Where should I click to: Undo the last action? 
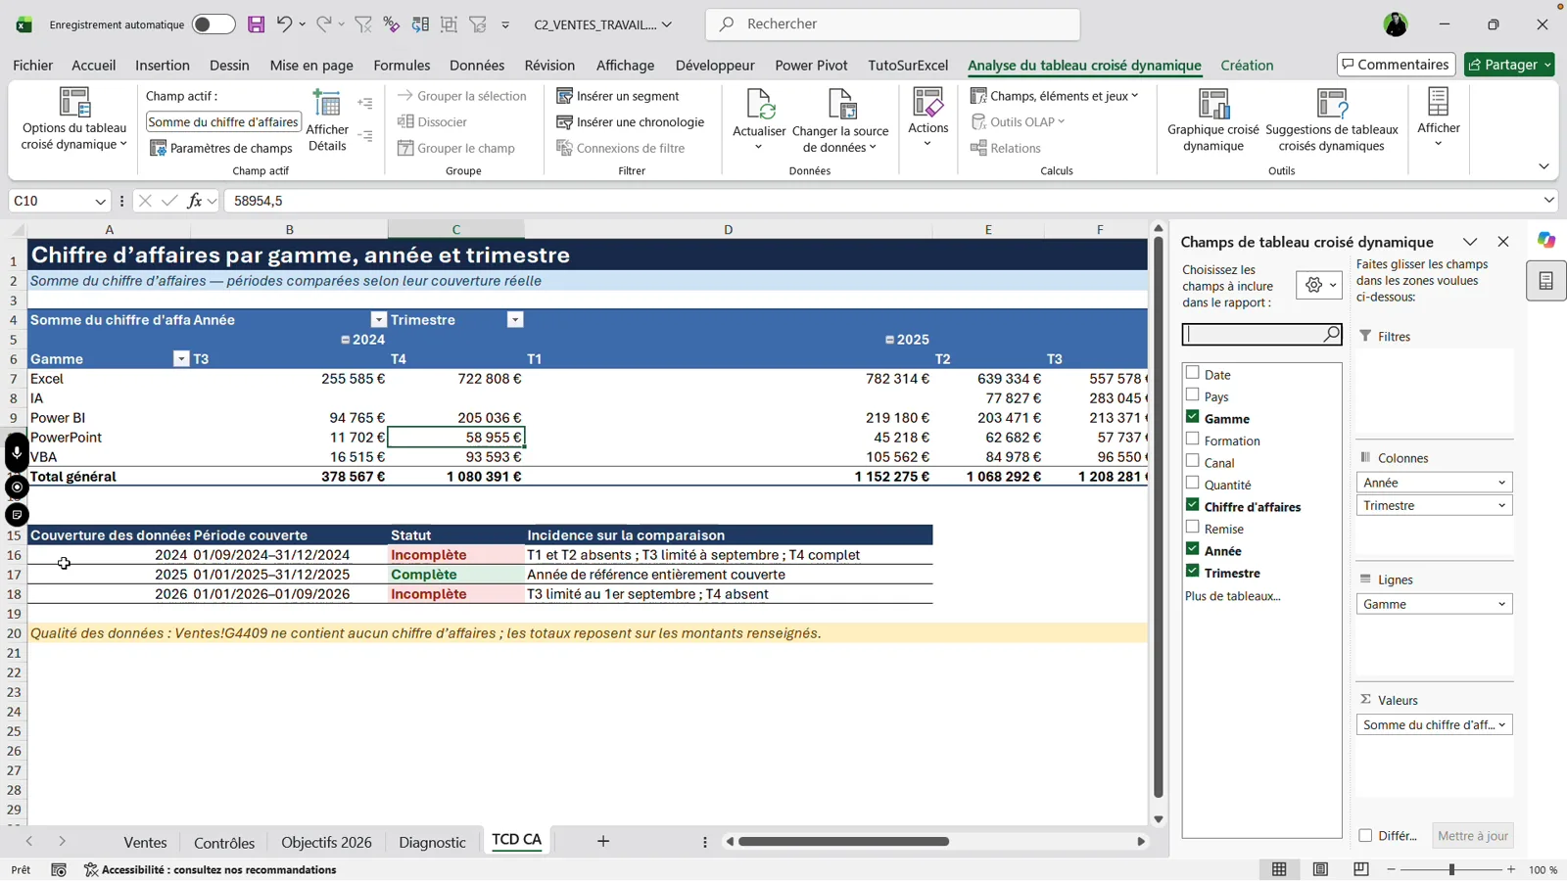coord(284,24)
